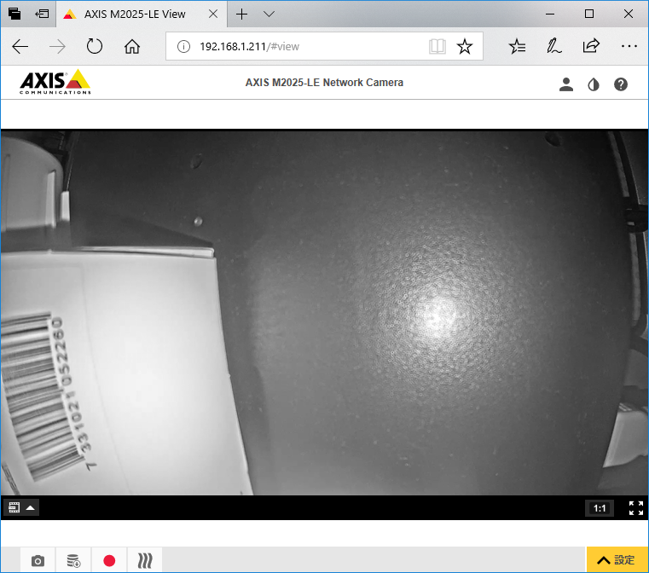Open the help question mark icon

tap(621, 84)
